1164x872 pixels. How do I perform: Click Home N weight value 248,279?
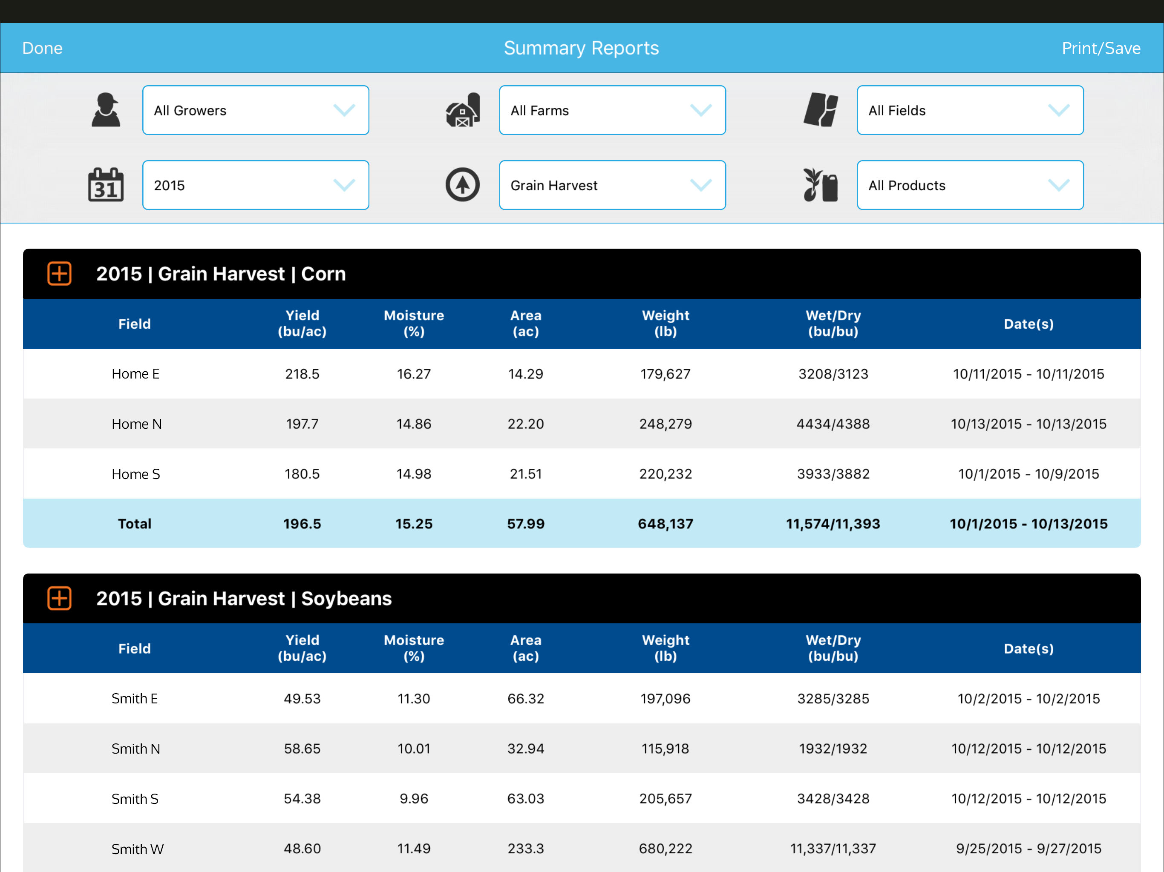pos(665,423)
